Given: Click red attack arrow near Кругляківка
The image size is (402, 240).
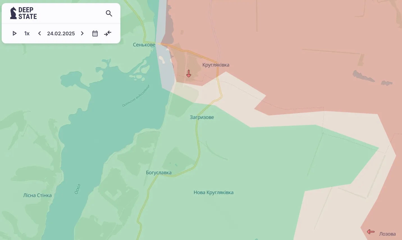Looking at the screenshot, I should coord(189,74).
